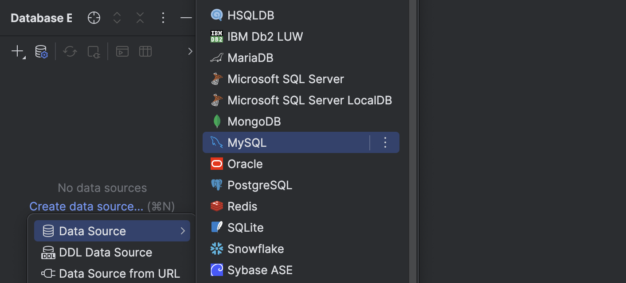Open the three-dot options menu in the header
Screen dimensions: 626x283
tap(163, 18)
